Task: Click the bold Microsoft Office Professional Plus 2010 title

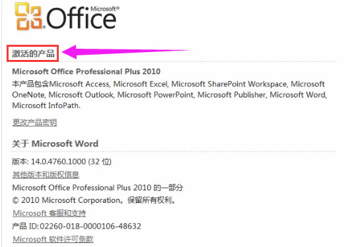Action: 86,71
